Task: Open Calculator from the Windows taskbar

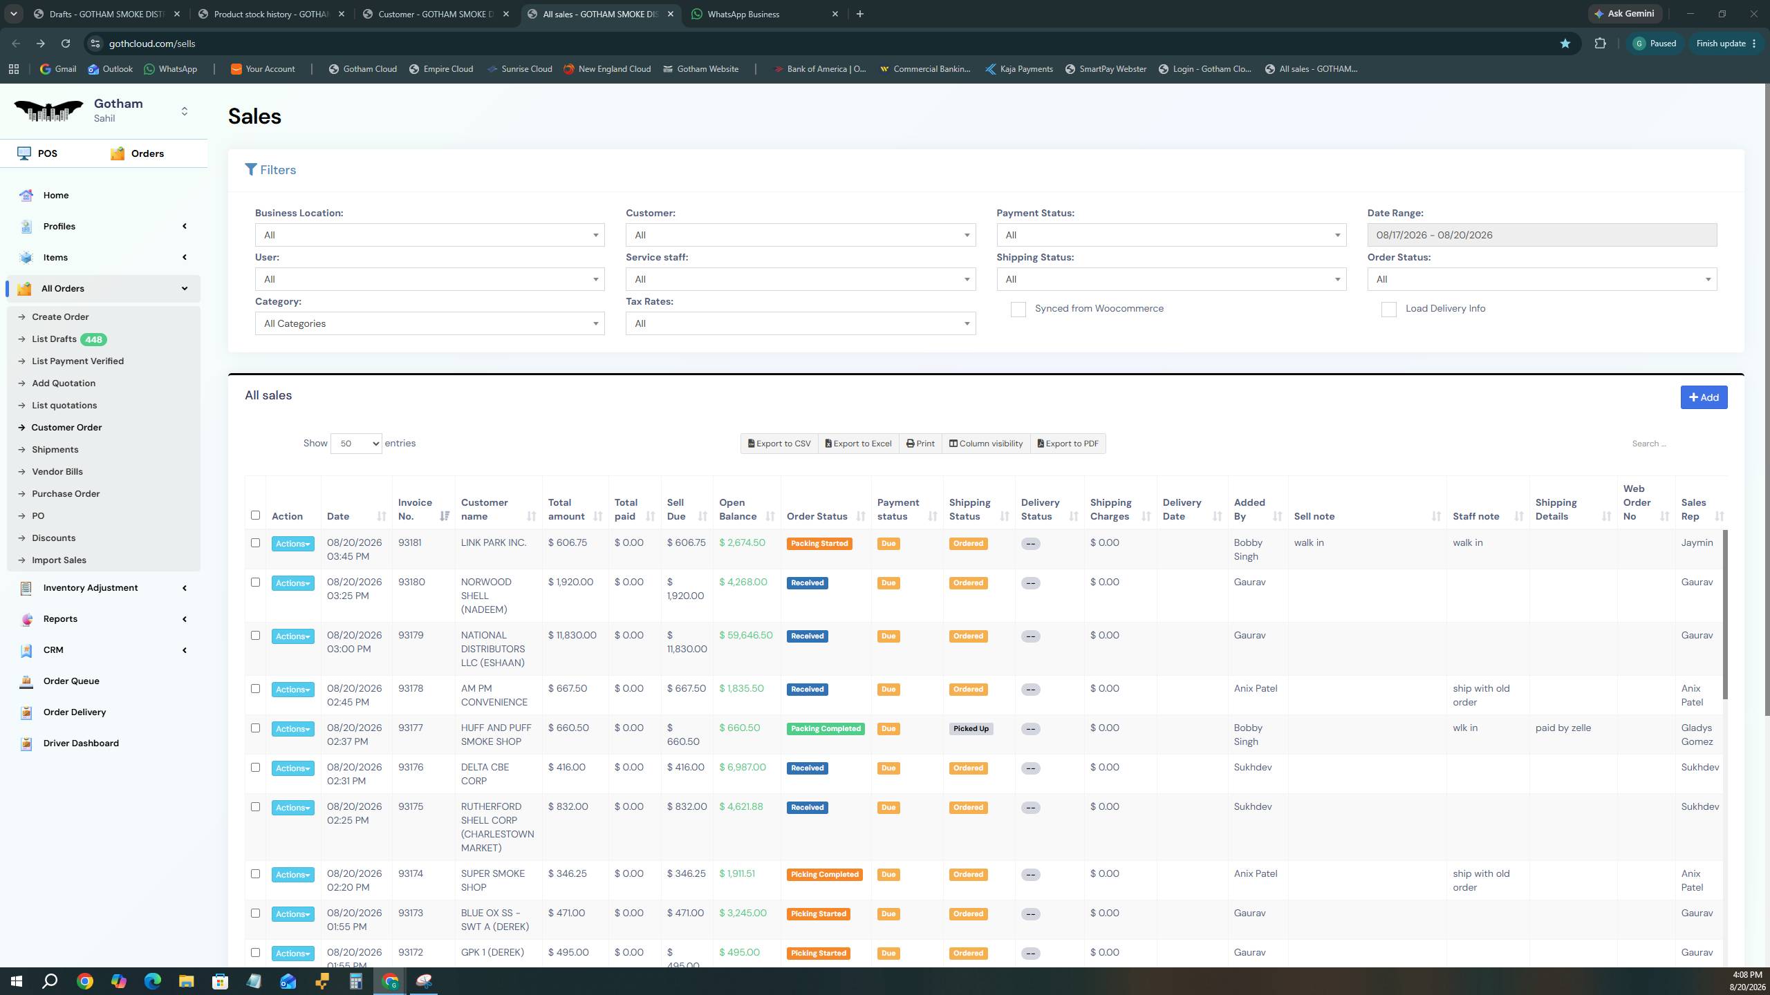Action: (x=356, y=981)
